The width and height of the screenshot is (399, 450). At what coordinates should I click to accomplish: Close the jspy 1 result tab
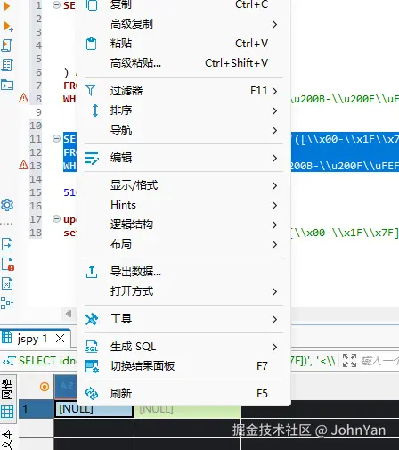[61, 338]
